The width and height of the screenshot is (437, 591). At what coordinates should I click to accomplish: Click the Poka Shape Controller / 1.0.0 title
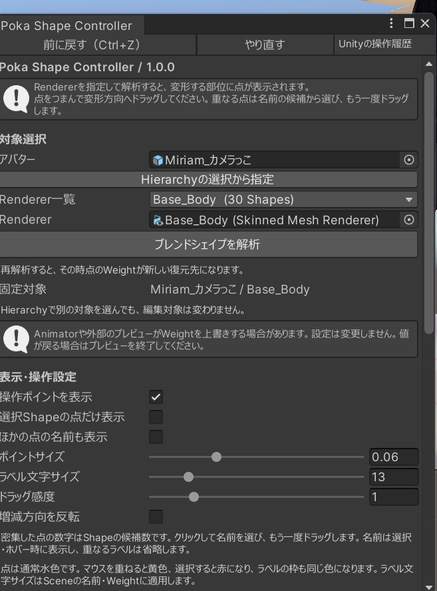(x=87, y=67)
